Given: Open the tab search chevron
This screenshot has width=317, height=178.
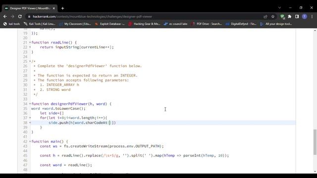Looking at the screenshot, I should click(x=279, y=8).
